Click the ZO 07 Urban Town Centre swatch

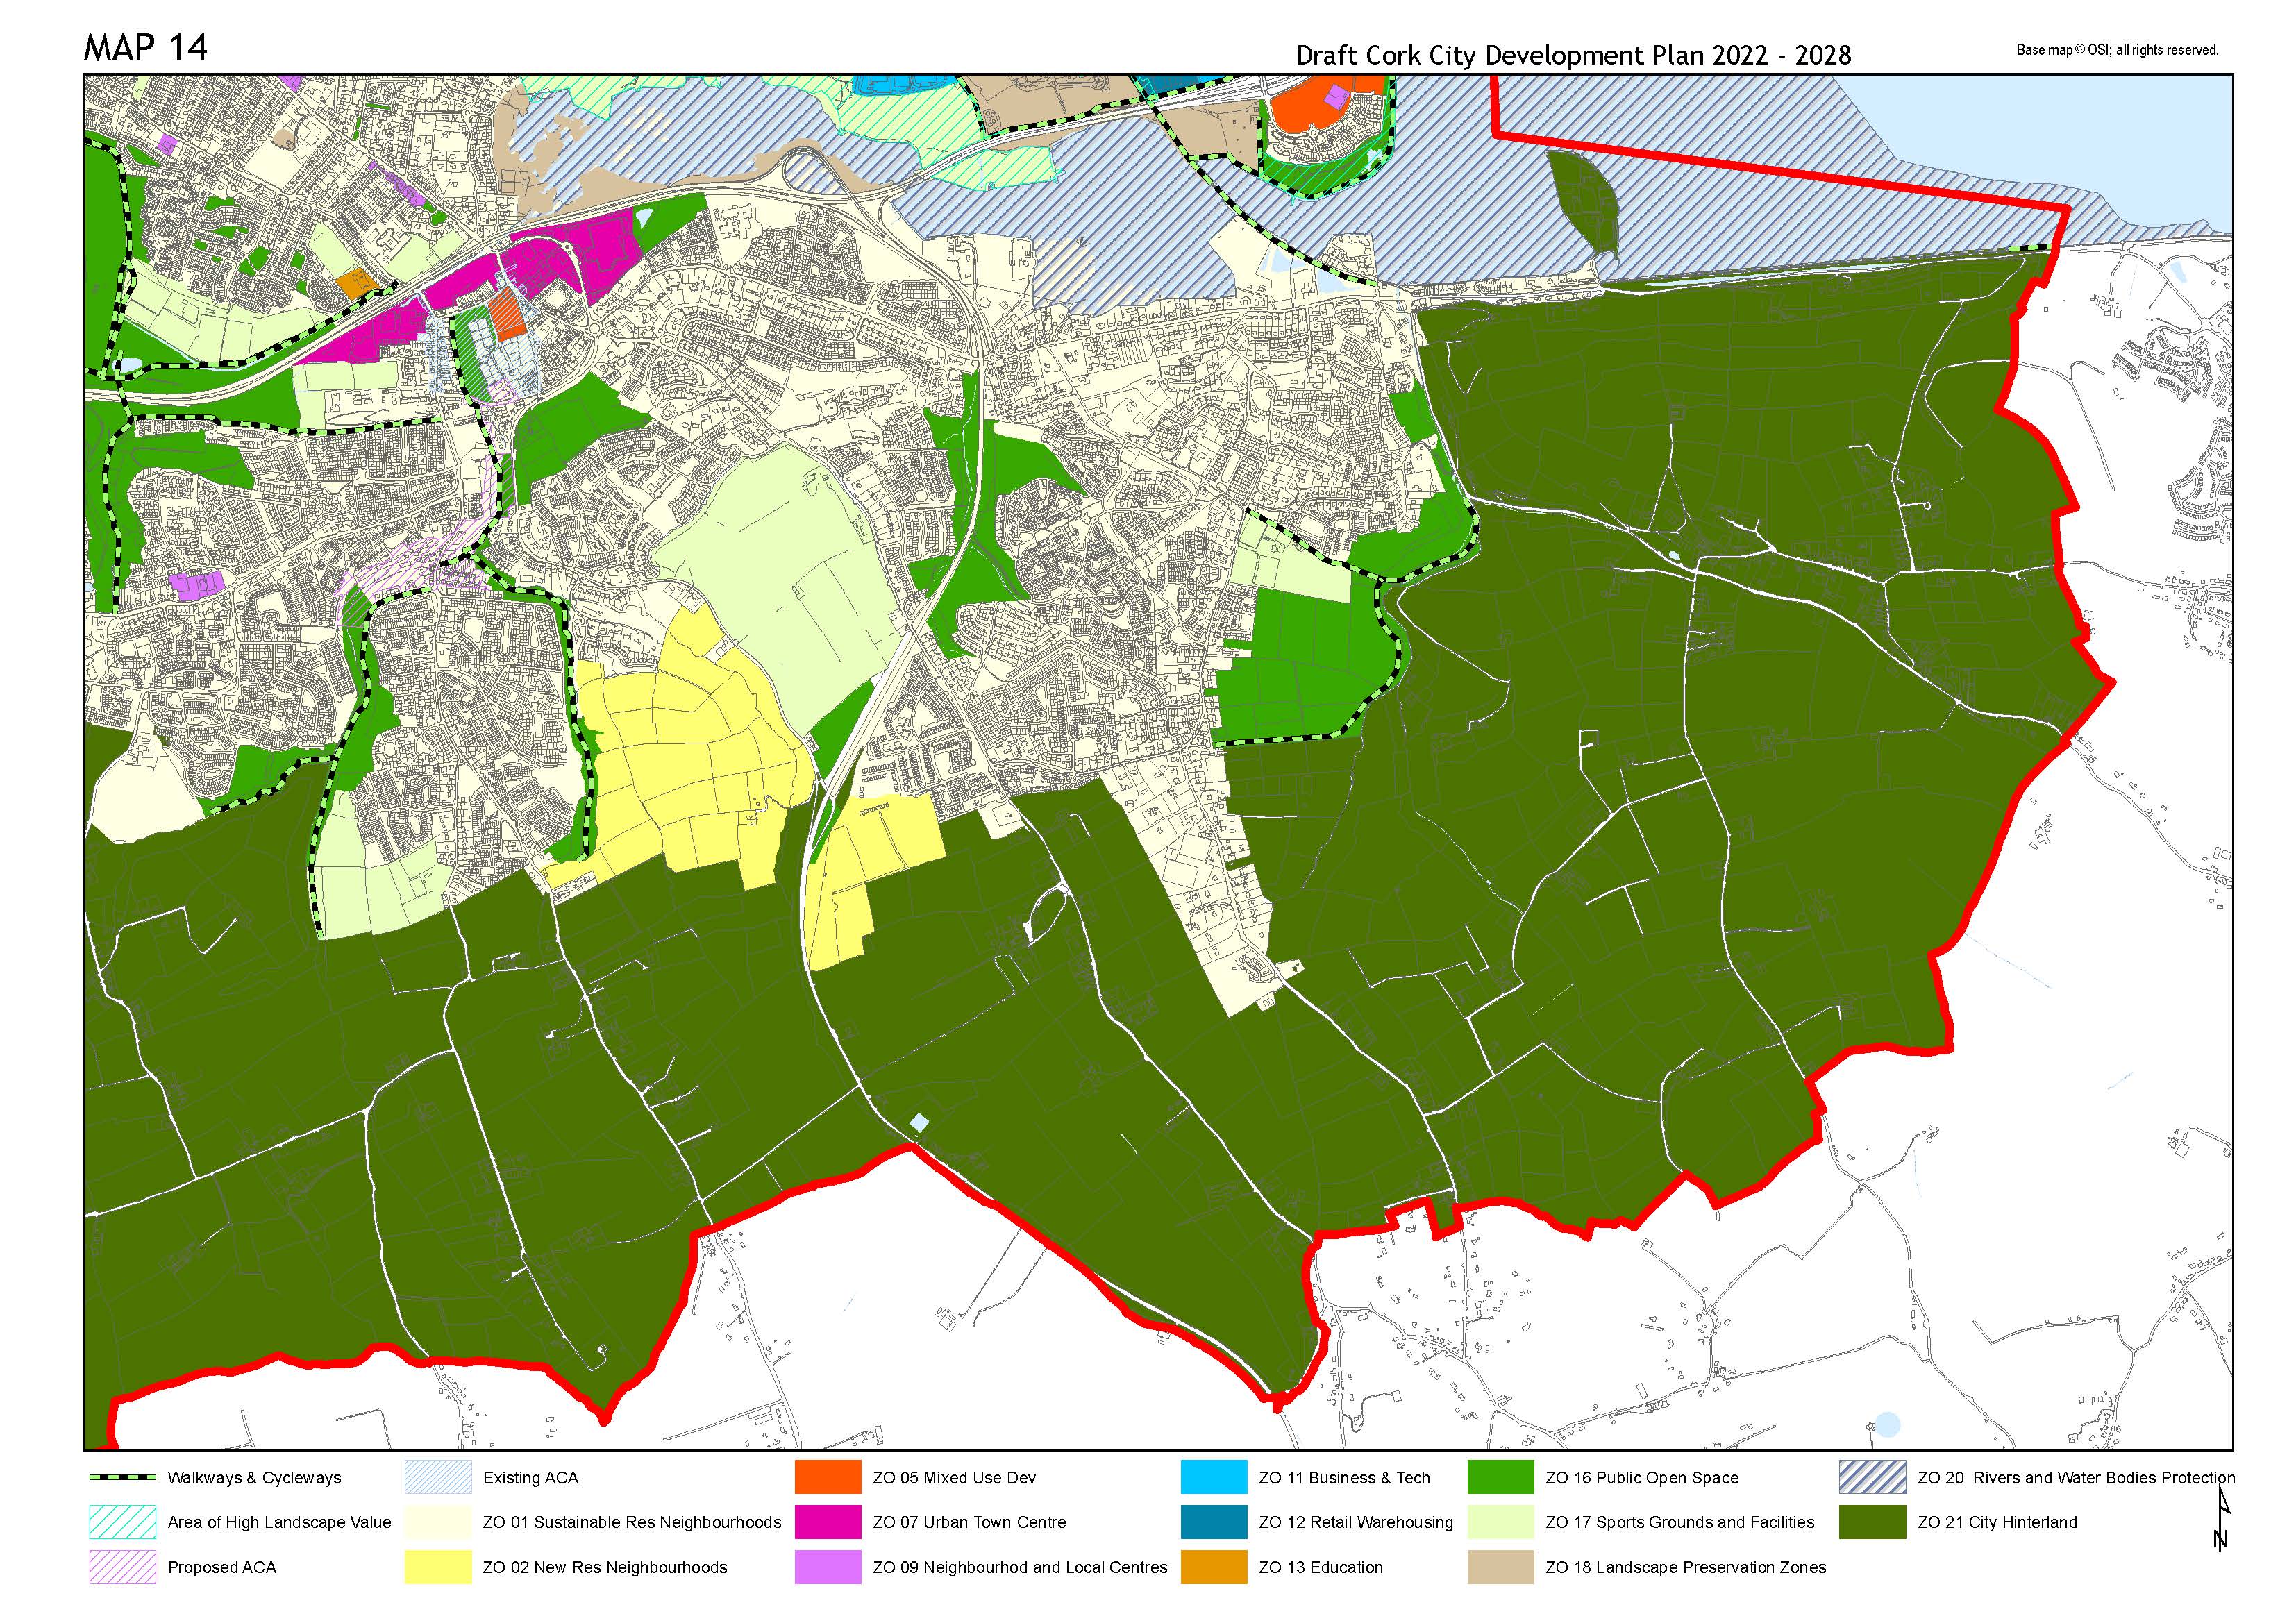(827, 1522)
